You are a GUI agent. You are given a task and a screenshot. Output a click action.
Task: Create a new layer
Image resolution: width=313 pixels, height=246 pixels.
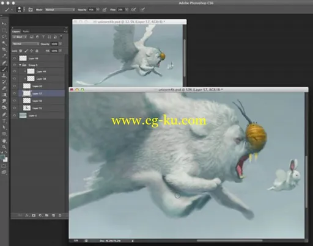(53, 215)
